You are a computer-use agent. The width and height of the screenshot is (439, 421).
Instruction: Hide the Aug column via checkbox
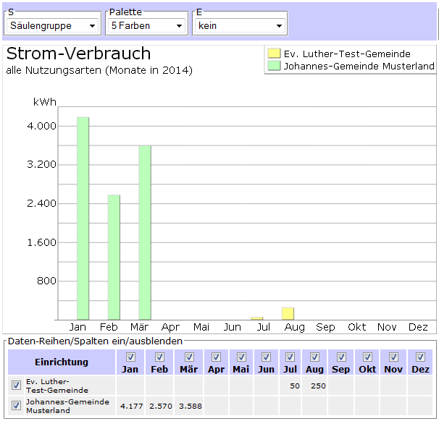pyautogui.click(x=314, y=357)
